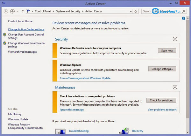Image resolution: width=191 pixels, height=136 pixels.
Task: Click Ignore this message link
Action: click(72, 110)
